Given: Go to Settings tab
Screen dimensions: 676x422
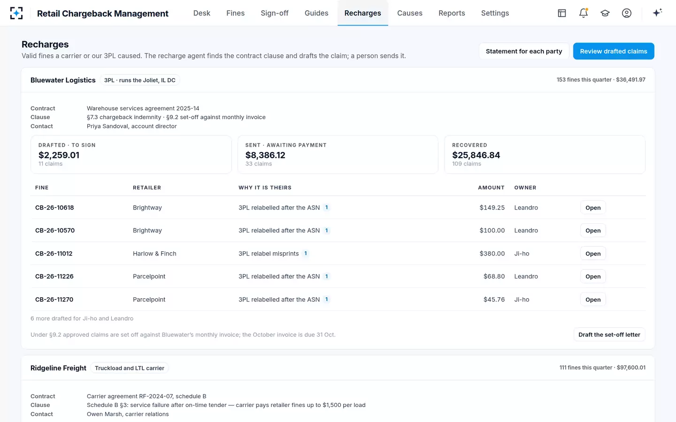Looking at the screenshot, I should pyautogui.click(x=495, y=13).
